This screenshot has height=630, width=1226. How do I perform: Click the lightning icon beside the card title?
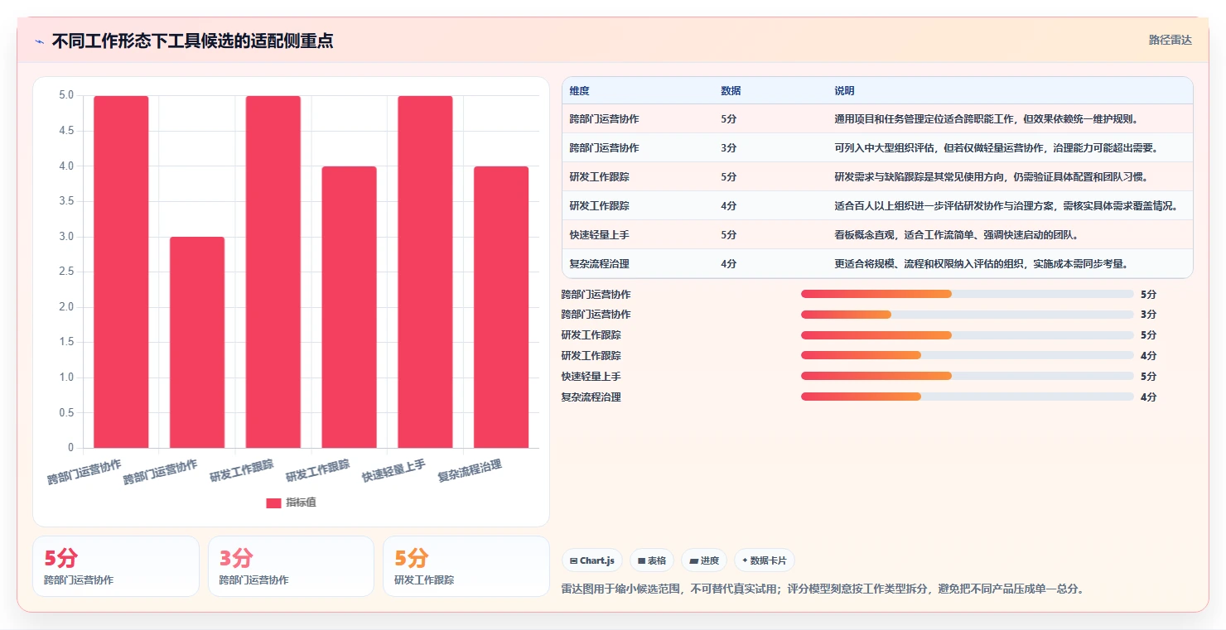click(39, 41)
